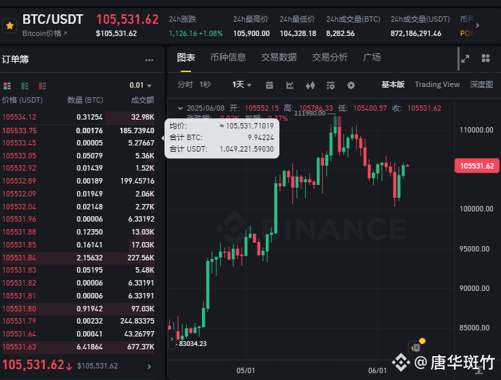501x380 pixels.
Task: Change the candlestick chart type
Action: pos(310,86)
